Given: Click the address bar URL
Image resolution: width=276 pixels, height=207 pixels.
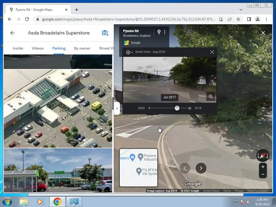Looking at the screenshot, I should [x=128, y=19].
